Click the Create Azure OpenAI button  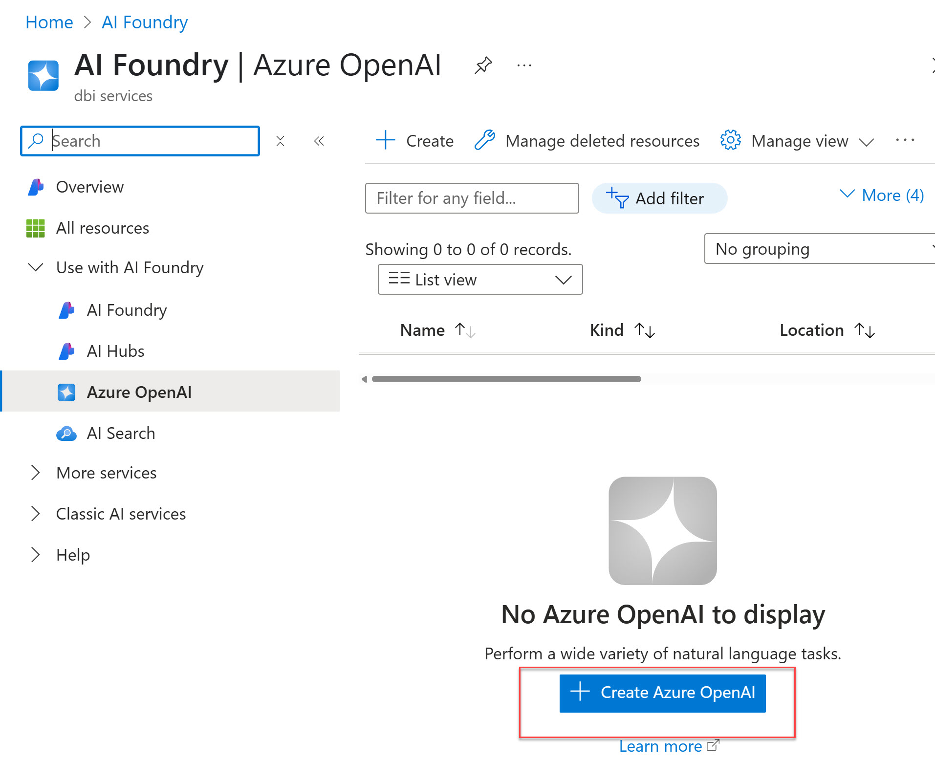click(662, 693)
